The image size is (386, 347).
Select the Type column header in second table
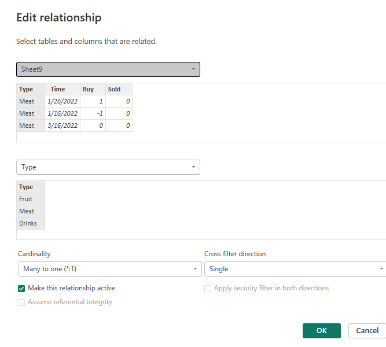click(x=31, y=187)
